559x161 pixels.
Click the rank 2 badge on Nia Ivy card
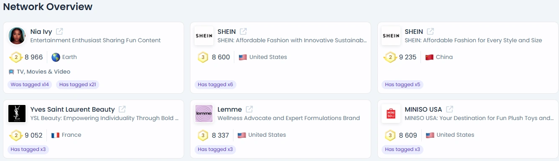(16, 57)
